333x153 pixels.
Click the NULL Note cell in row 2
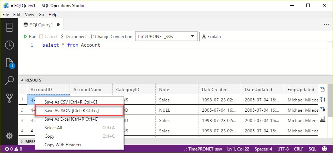coord(177,110)
